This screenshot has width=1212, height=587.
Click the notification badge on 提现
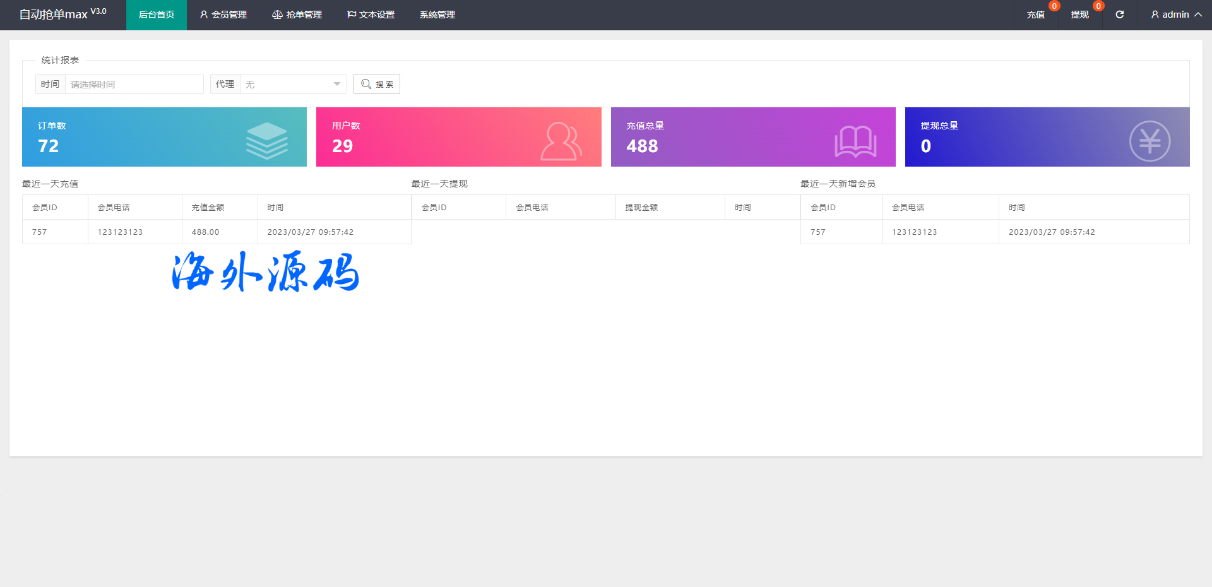point(1098,6)
